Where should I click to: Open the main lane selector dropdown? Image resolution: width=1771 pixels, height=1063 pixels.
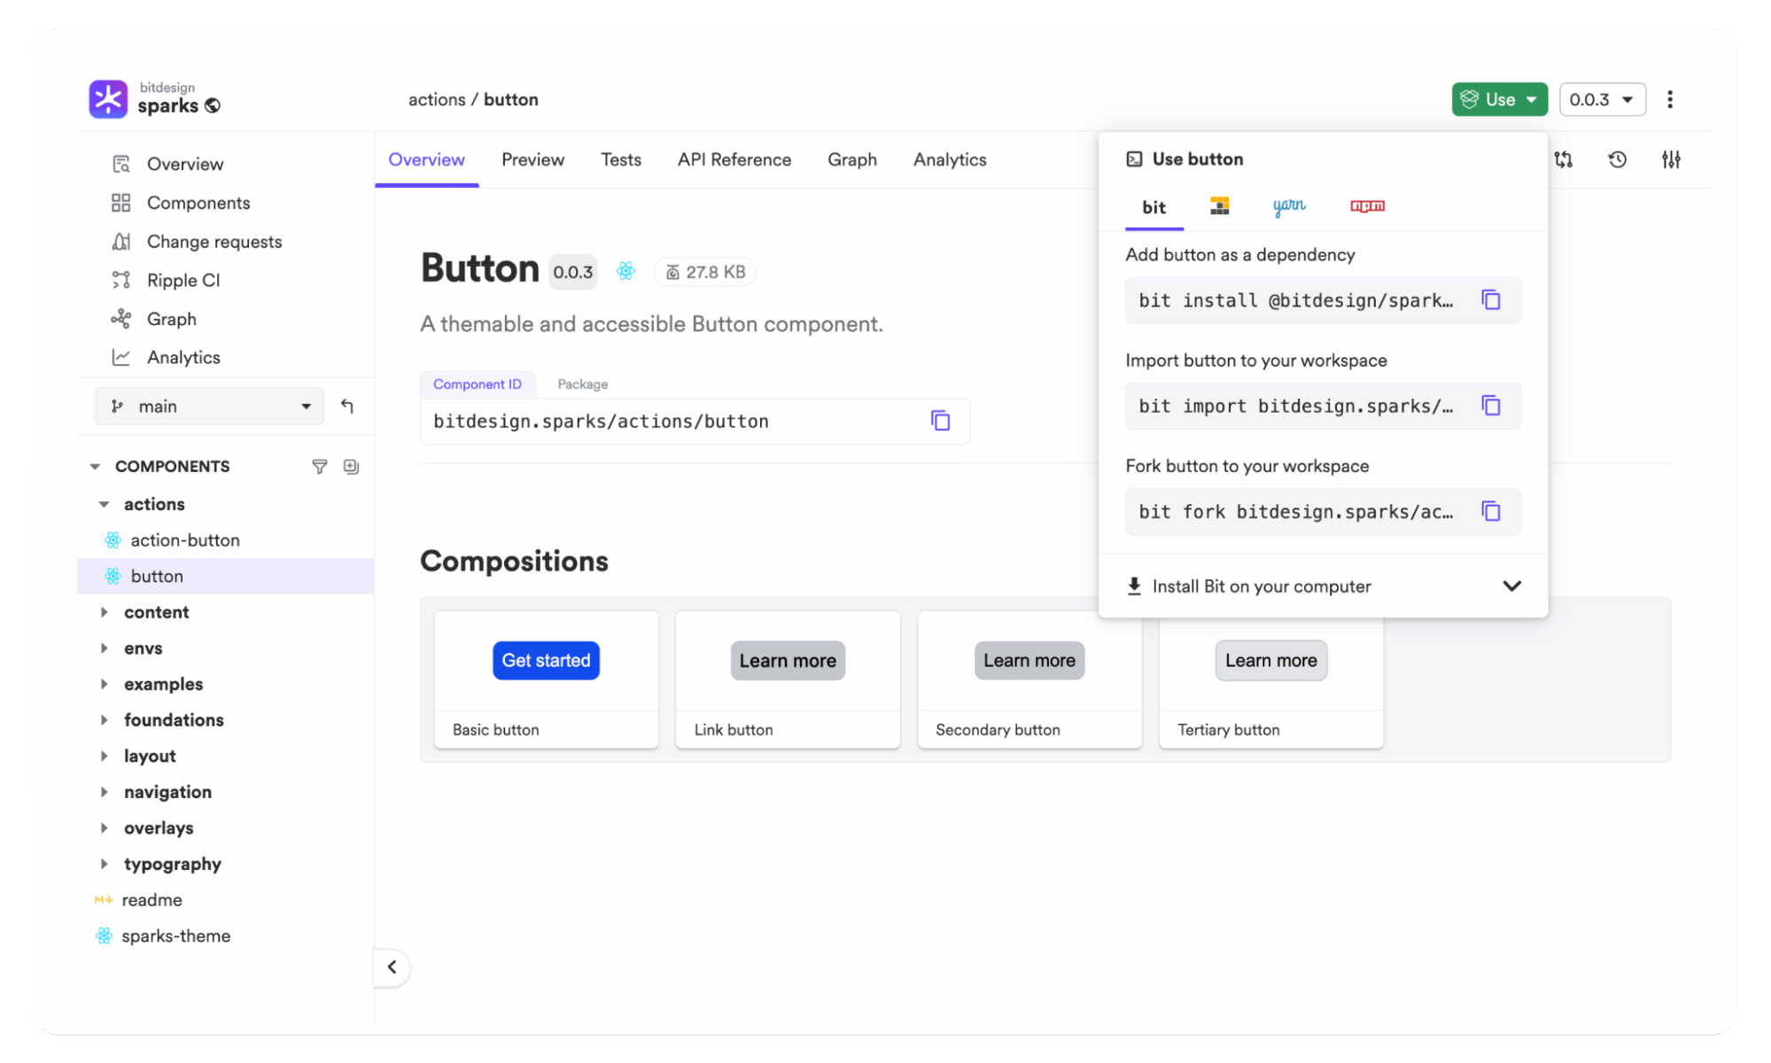[209, 406]
